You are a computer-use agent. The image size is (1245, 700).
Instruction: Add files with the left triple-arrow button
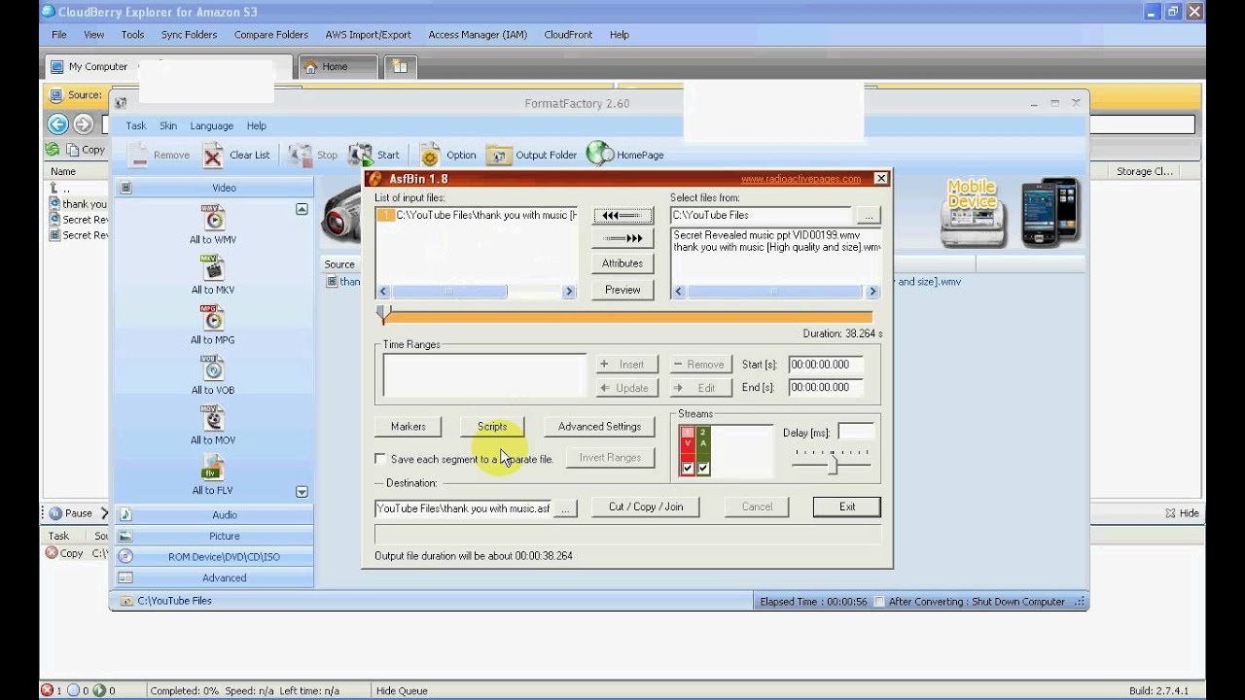pos(622,215)
